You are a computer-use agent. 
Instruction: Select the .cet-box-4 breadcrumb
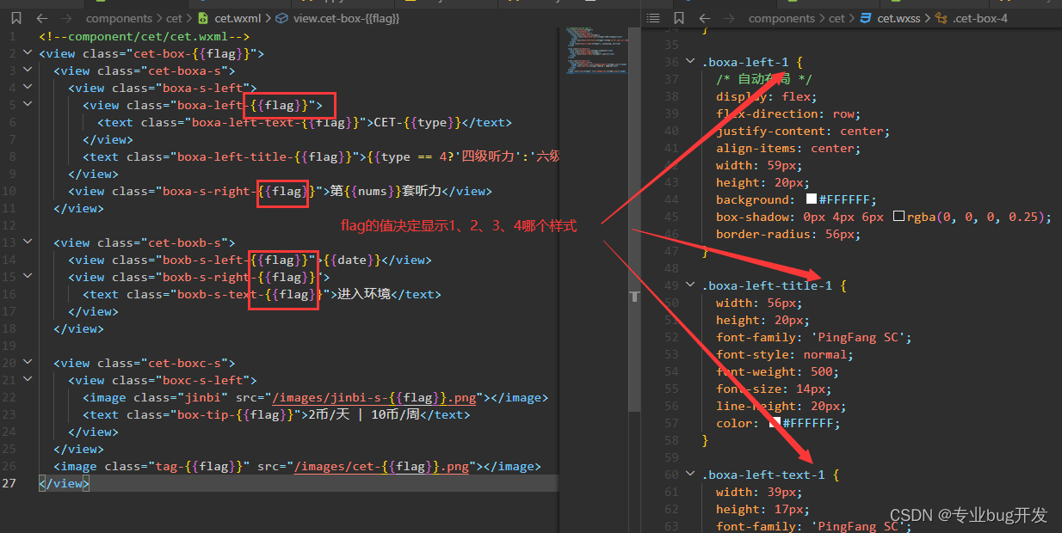pos(972,18)
